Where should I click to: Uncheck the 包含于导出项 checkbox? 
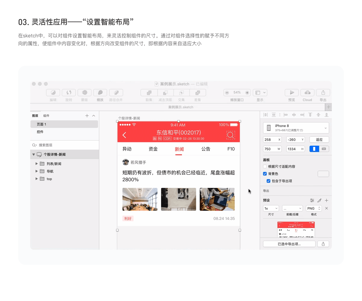(x=268, y=181)
